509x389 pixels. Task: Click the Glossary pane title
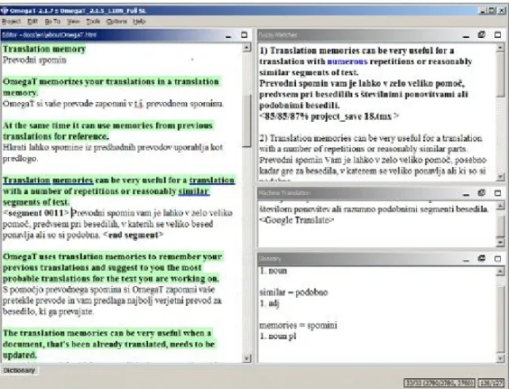click(270, 259)
